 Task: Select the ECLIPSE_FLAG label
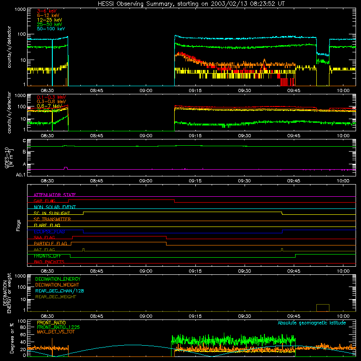point(49,231)
